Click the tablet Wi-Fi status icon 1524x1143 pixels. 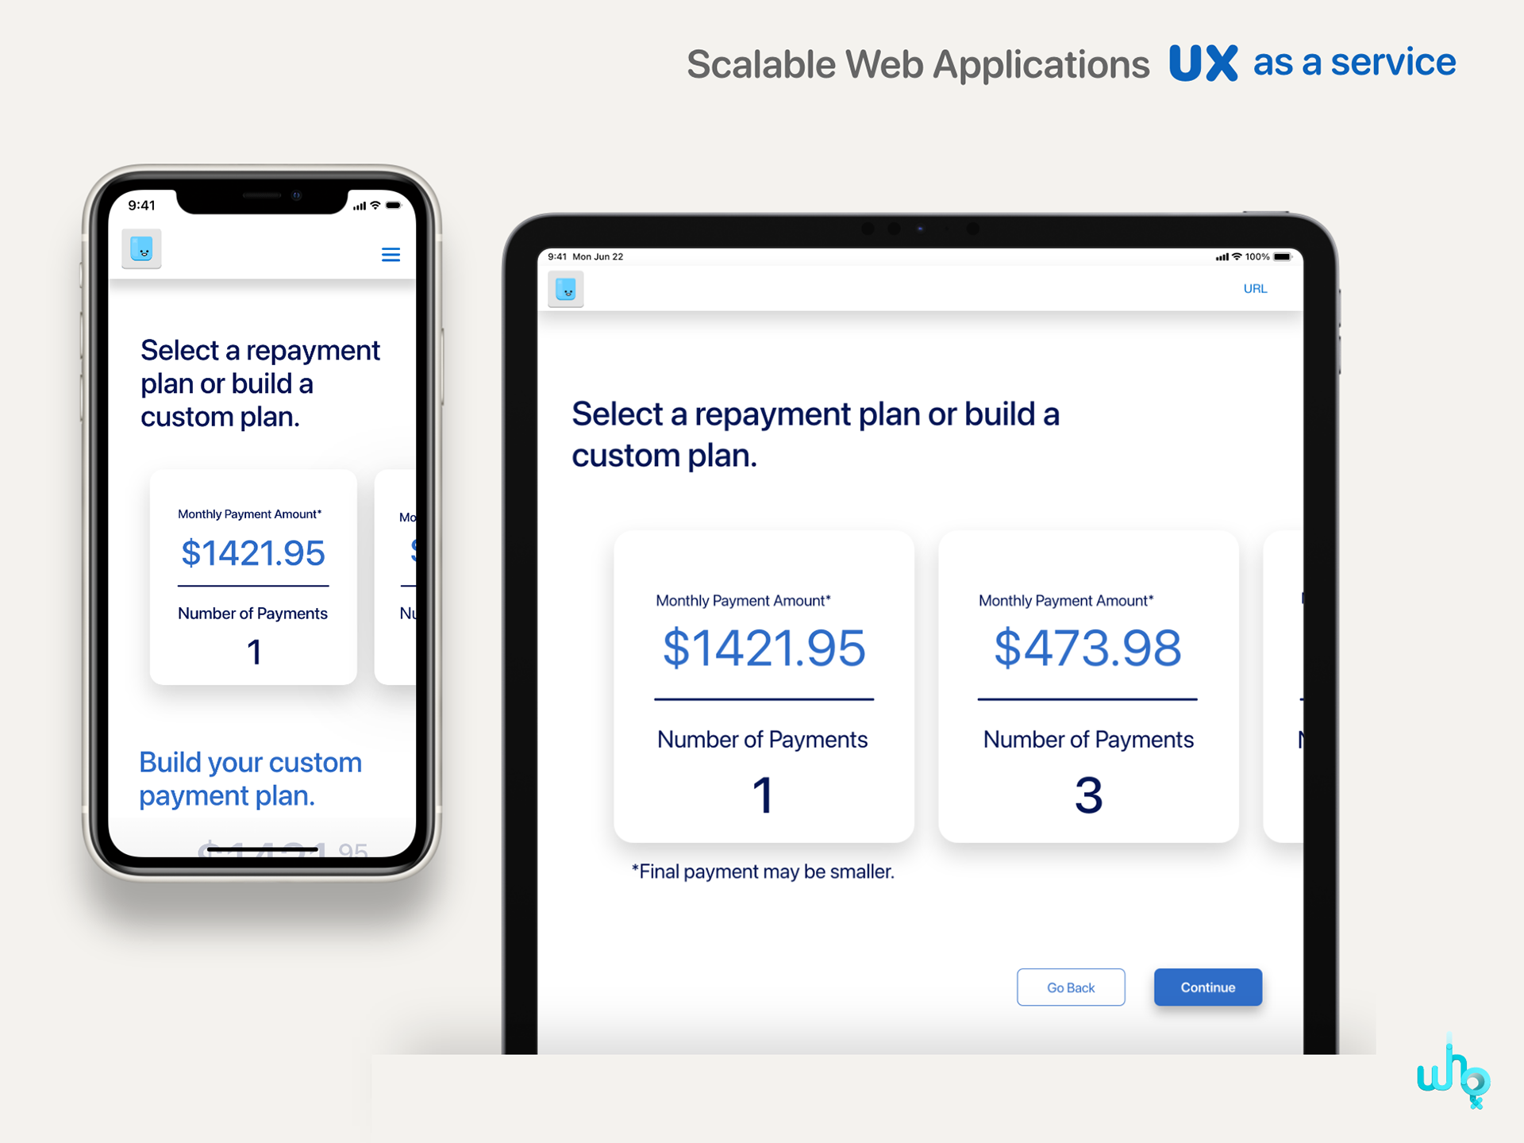pyautogui.click(x=1237, y=257)
